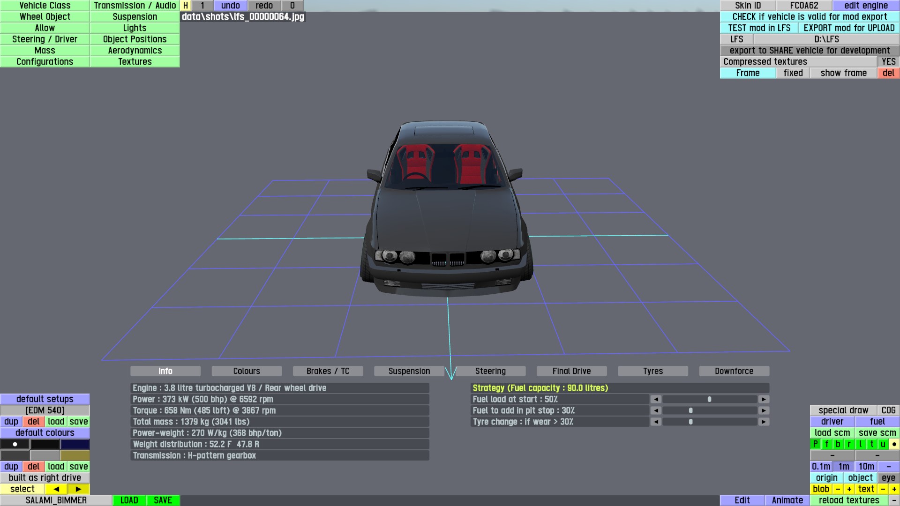The image size is (900, 506).
Task: Increase tyre change wear threshold arrow
Action: pyautogui.click(x=764, y=422)
